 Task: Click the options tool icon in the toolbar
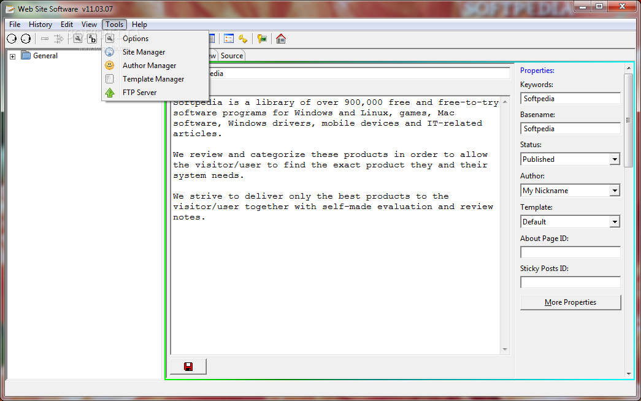(78, 39)
